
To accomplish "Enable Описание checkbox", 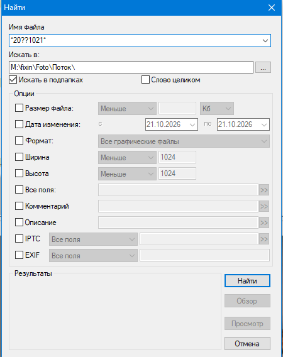I will pyautogui.click(x=19, y=222).
